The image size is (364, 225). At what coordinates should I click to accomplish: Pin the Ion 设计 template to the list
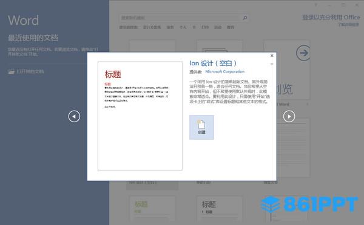272,64
